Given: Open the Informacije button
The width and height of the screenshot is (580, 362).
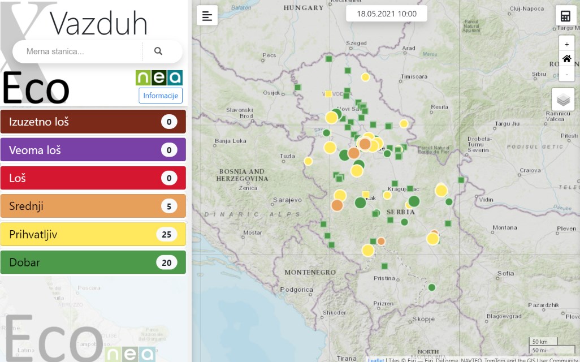Looking at the screenshot, I should tap(161, 96).
